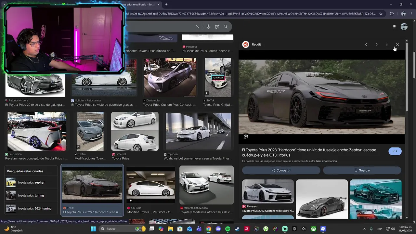Click ESP keyboard language indicator
The image size is (416, 234).
pos(380,229)
